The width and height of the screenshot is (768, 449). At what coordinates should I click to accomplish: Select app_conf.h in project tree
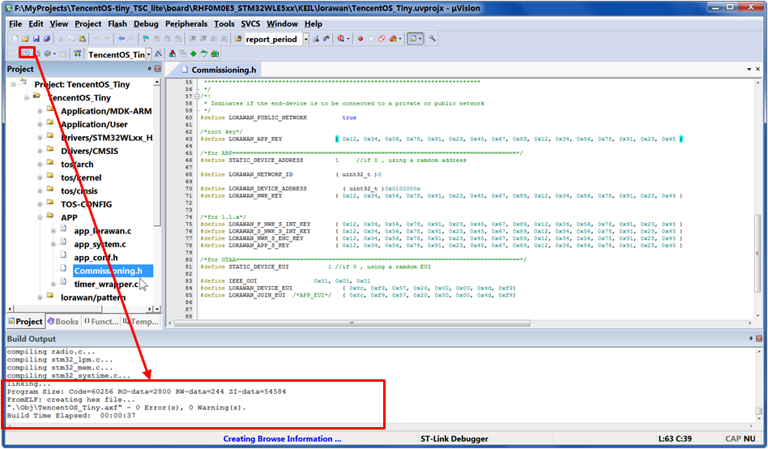click(x=96, y=258)
